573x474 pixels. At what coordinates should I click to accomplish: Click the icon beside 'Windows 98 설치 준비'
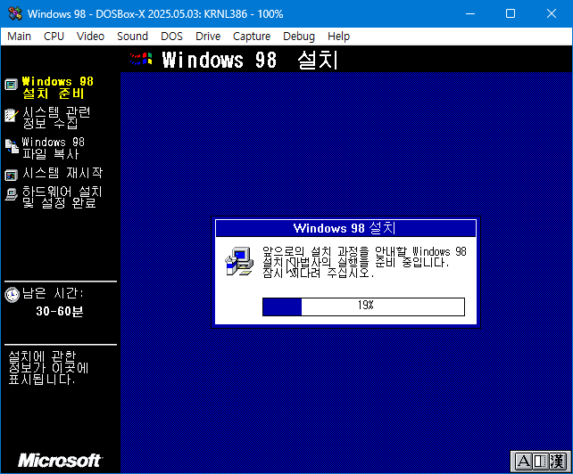[11, 85]
